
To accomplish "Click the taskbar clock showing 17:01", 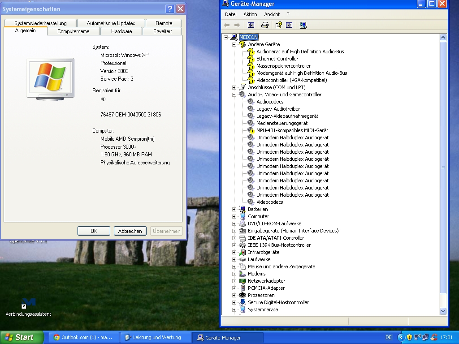I will (x=446, y=337).
